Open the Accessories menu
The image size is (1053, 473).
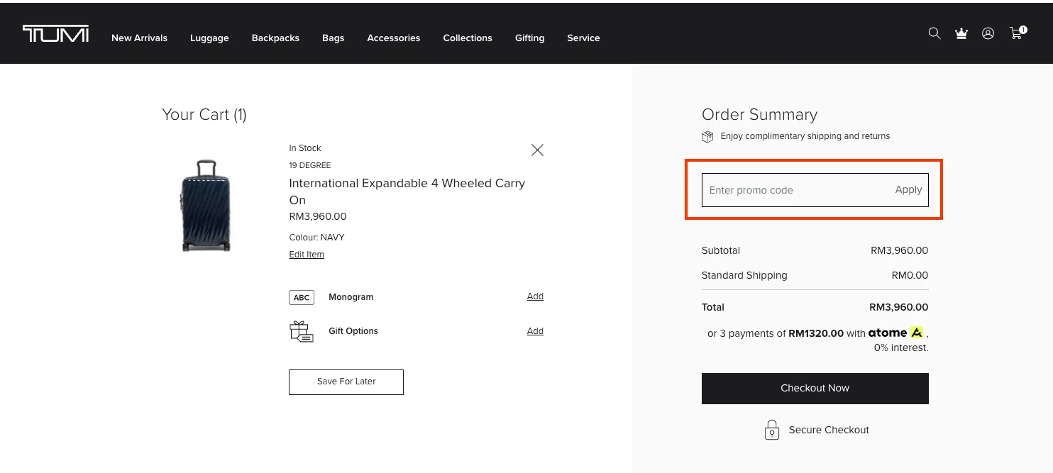click(394, 38)
